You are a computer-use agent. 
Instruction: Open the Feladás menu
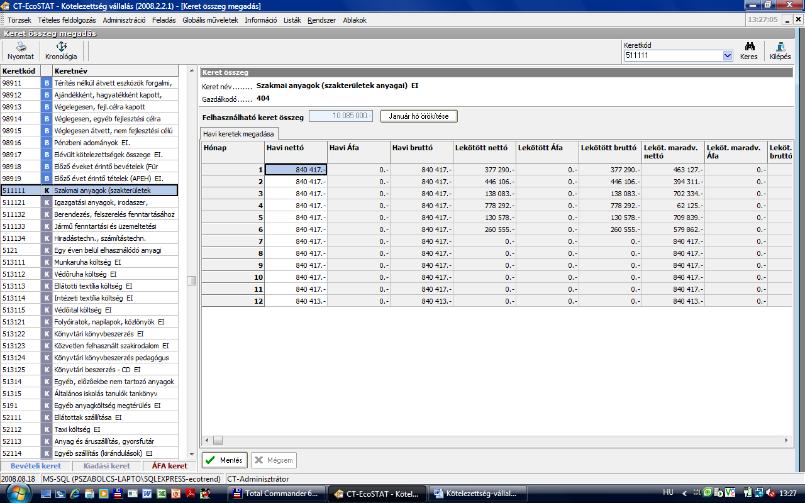(x=164, y=20)
